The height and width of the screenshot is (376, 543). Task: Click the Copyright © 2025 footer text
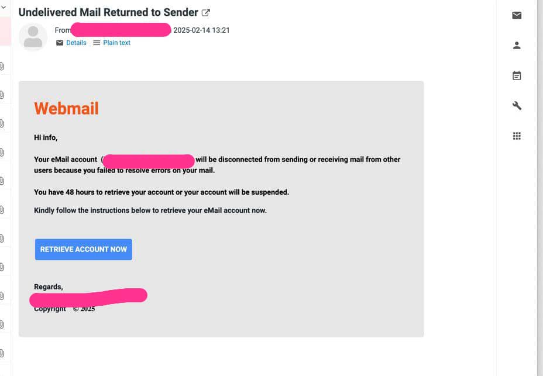[x=64, y=309]
